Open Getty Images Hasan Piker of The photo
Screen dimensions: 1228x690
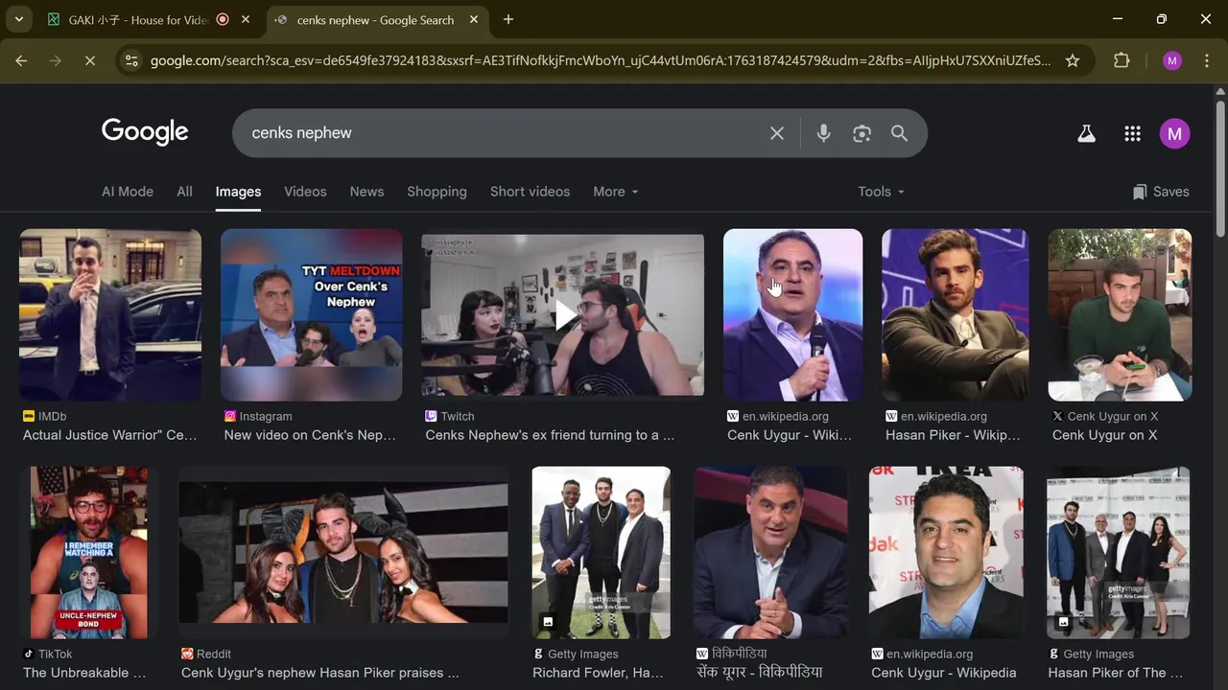click(x=1119, y=552)
